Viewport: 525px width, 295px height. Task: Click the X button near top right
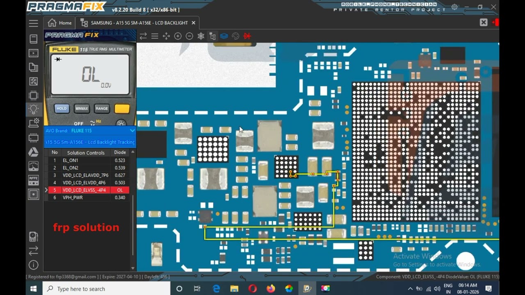(x=484, y=23)
